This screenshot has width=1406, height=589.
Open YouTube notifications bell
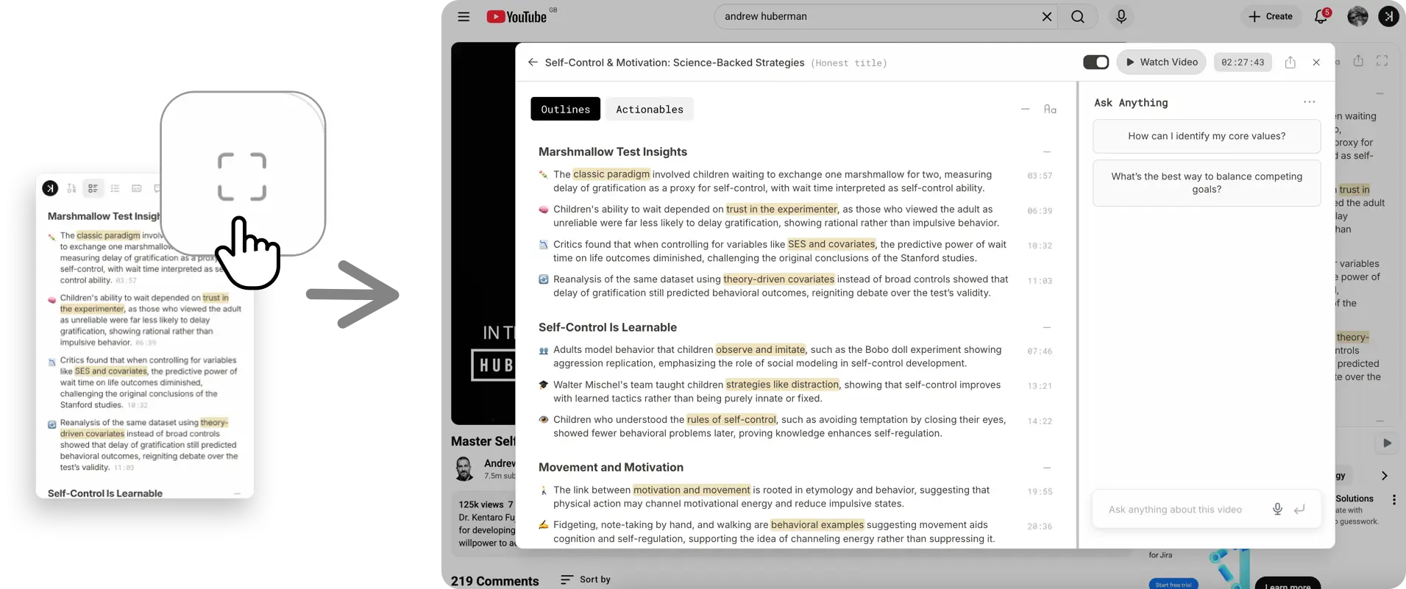(1321, 16)
